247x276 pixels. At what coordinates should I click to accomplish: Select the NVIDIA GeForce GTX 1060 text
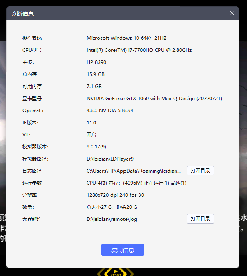tap(154, 99)
